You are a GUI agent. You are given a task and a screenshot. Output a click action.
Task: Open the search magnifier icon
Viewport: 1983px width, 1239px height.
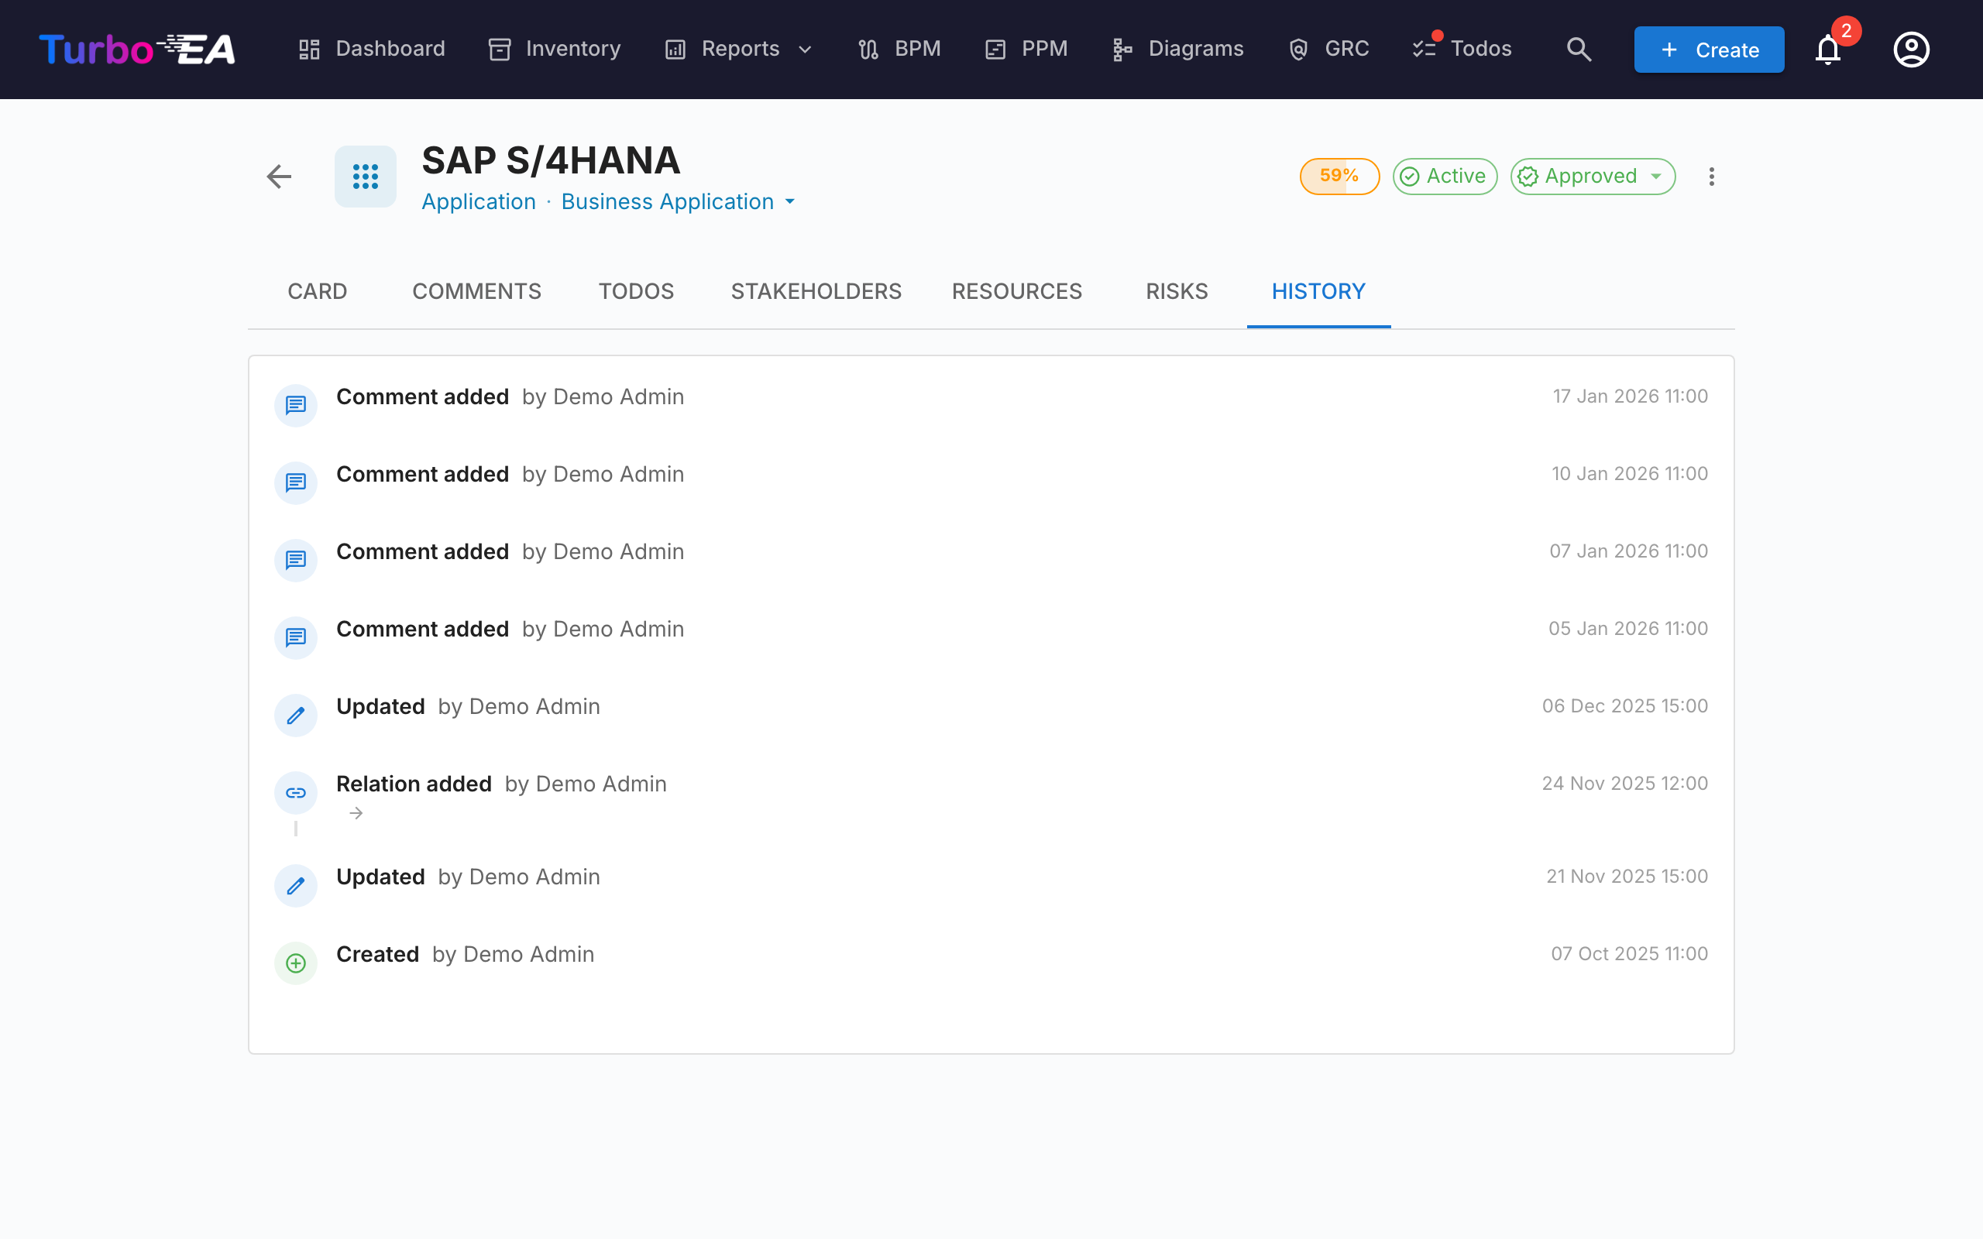pyautogui.click(x=1579, y=49)
